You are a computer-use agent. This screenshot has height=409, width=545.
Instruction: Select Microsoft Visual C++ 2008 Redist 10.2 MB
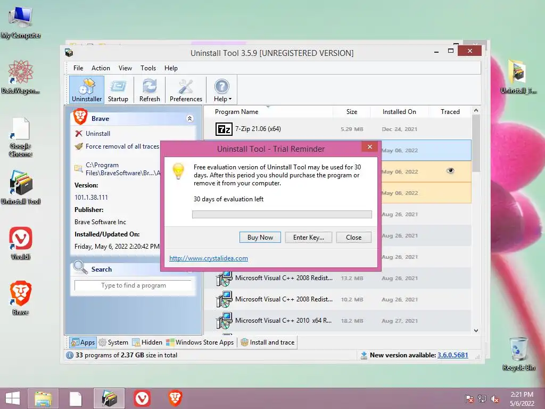point(338,299)
